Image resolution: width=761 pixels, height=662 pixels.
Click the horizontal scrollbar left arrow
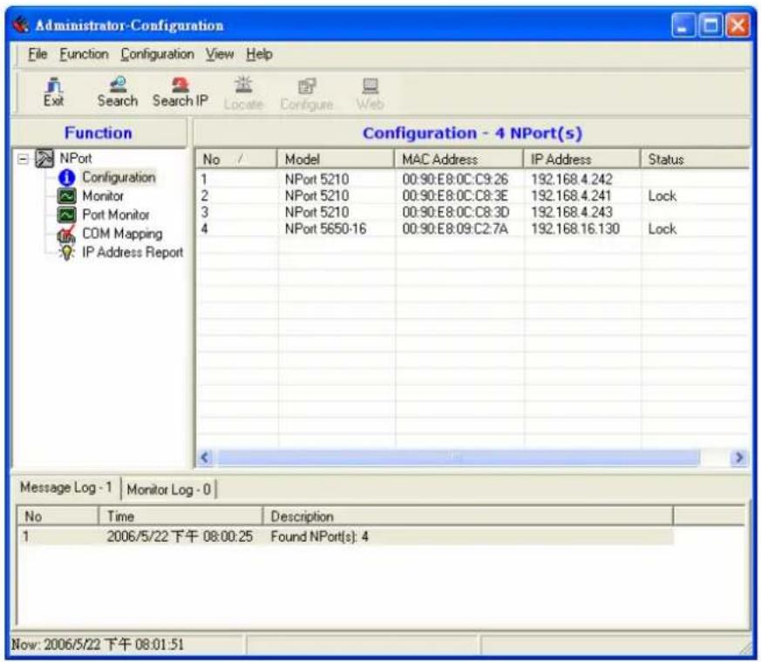[x=206, y=457]
